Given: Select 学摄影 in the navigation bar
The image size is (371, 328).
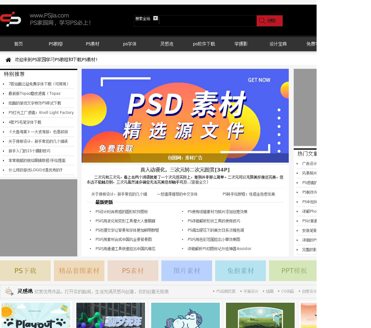Looking at the screenshot, I should coord(241,44).
